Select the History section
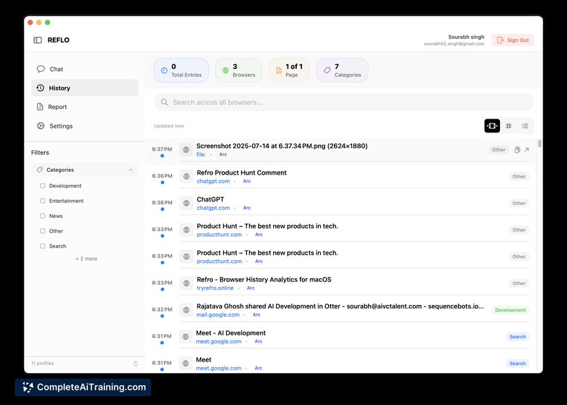 click(84, 88)
